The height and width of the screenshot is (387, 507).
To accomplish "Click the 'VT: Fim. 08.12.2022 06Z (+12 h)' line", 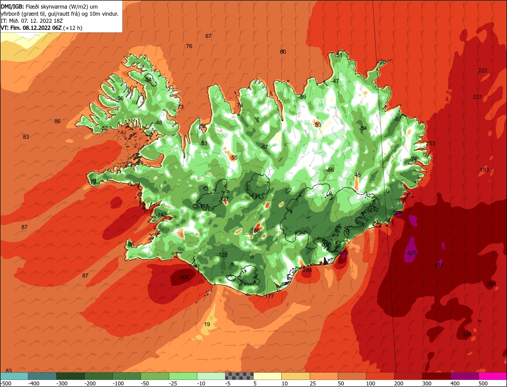I will click(42, 28).
